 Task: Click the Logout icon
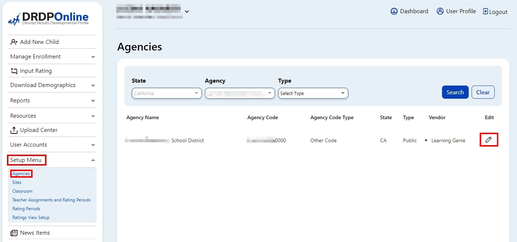[x=486, y=11]
